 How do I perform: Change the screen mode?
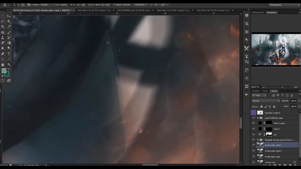[x=9, y=80]
